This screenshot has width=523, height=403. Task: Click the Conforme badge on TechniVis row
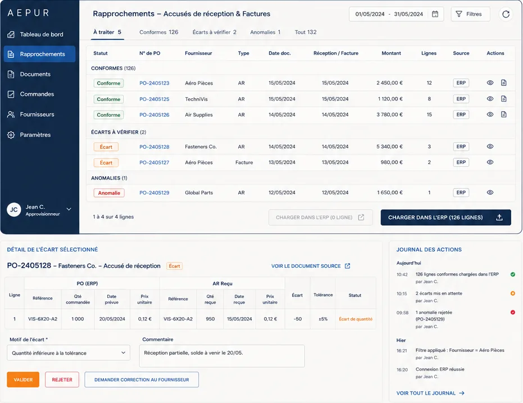[108, 99]
